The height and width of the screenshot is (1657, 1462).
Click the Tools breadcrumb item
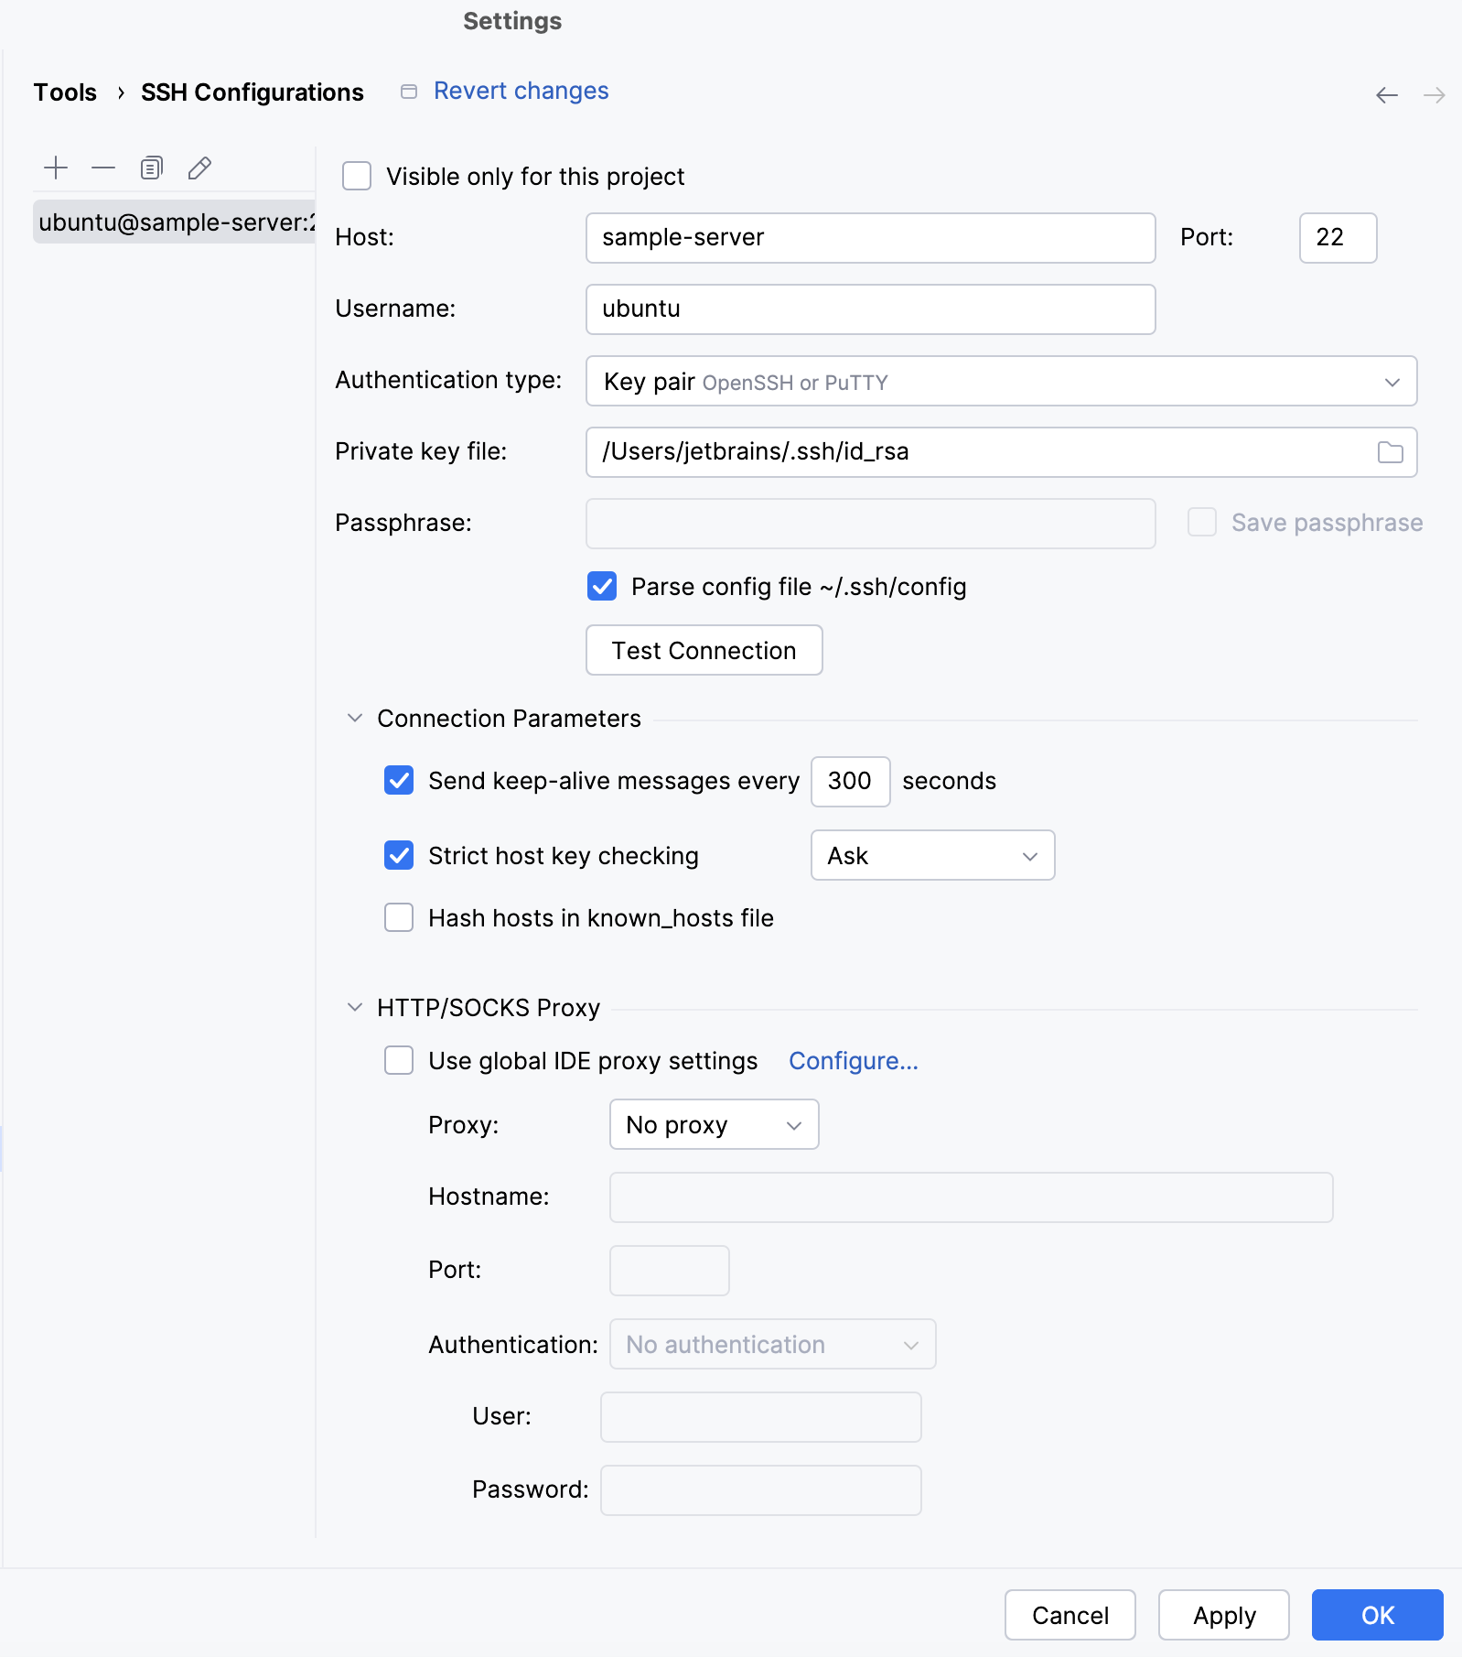click(65, 92)
